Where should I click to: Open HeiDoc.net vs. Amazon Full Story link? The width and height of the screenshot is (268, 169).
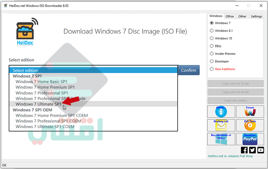click(x=230, y=156)
